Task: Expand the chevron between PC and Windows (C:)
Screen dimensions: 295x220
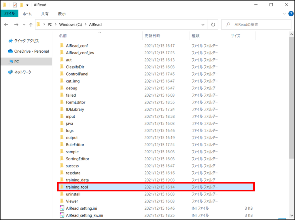Action: click(56, 25)
